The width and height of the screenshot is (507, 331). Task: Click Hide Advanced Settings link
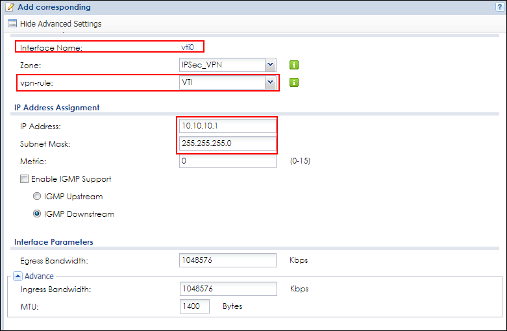point(61,24)
